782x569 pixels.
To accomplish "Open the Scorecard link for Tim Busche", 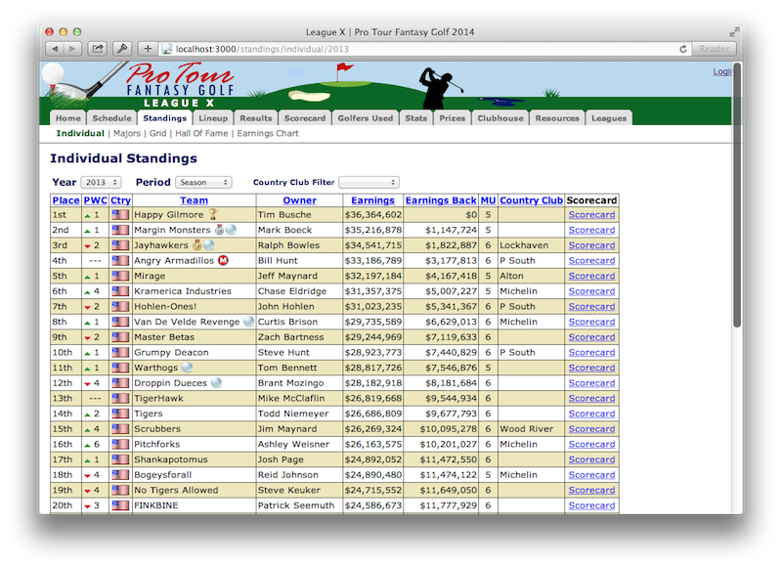I will tap(591, 214).
